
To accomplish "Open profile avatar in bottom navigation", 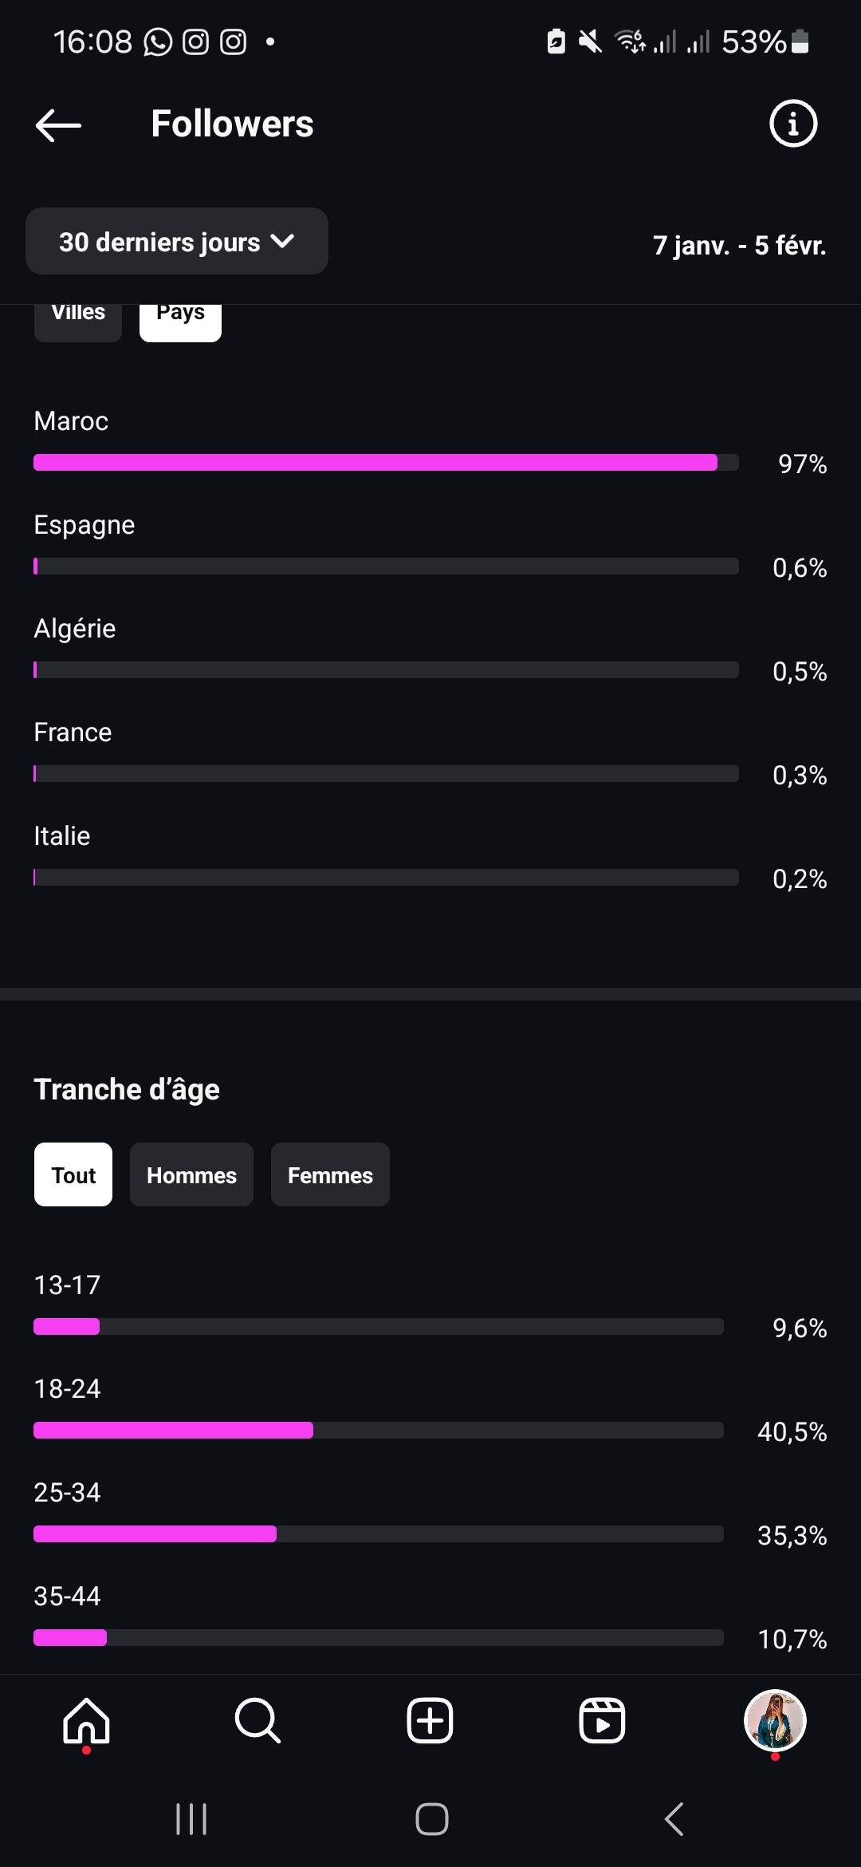I will pos(775,1720).
